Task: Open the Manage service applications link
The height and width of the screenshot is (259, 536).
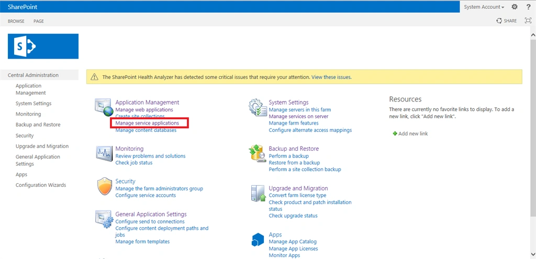Action: (147, 122)
